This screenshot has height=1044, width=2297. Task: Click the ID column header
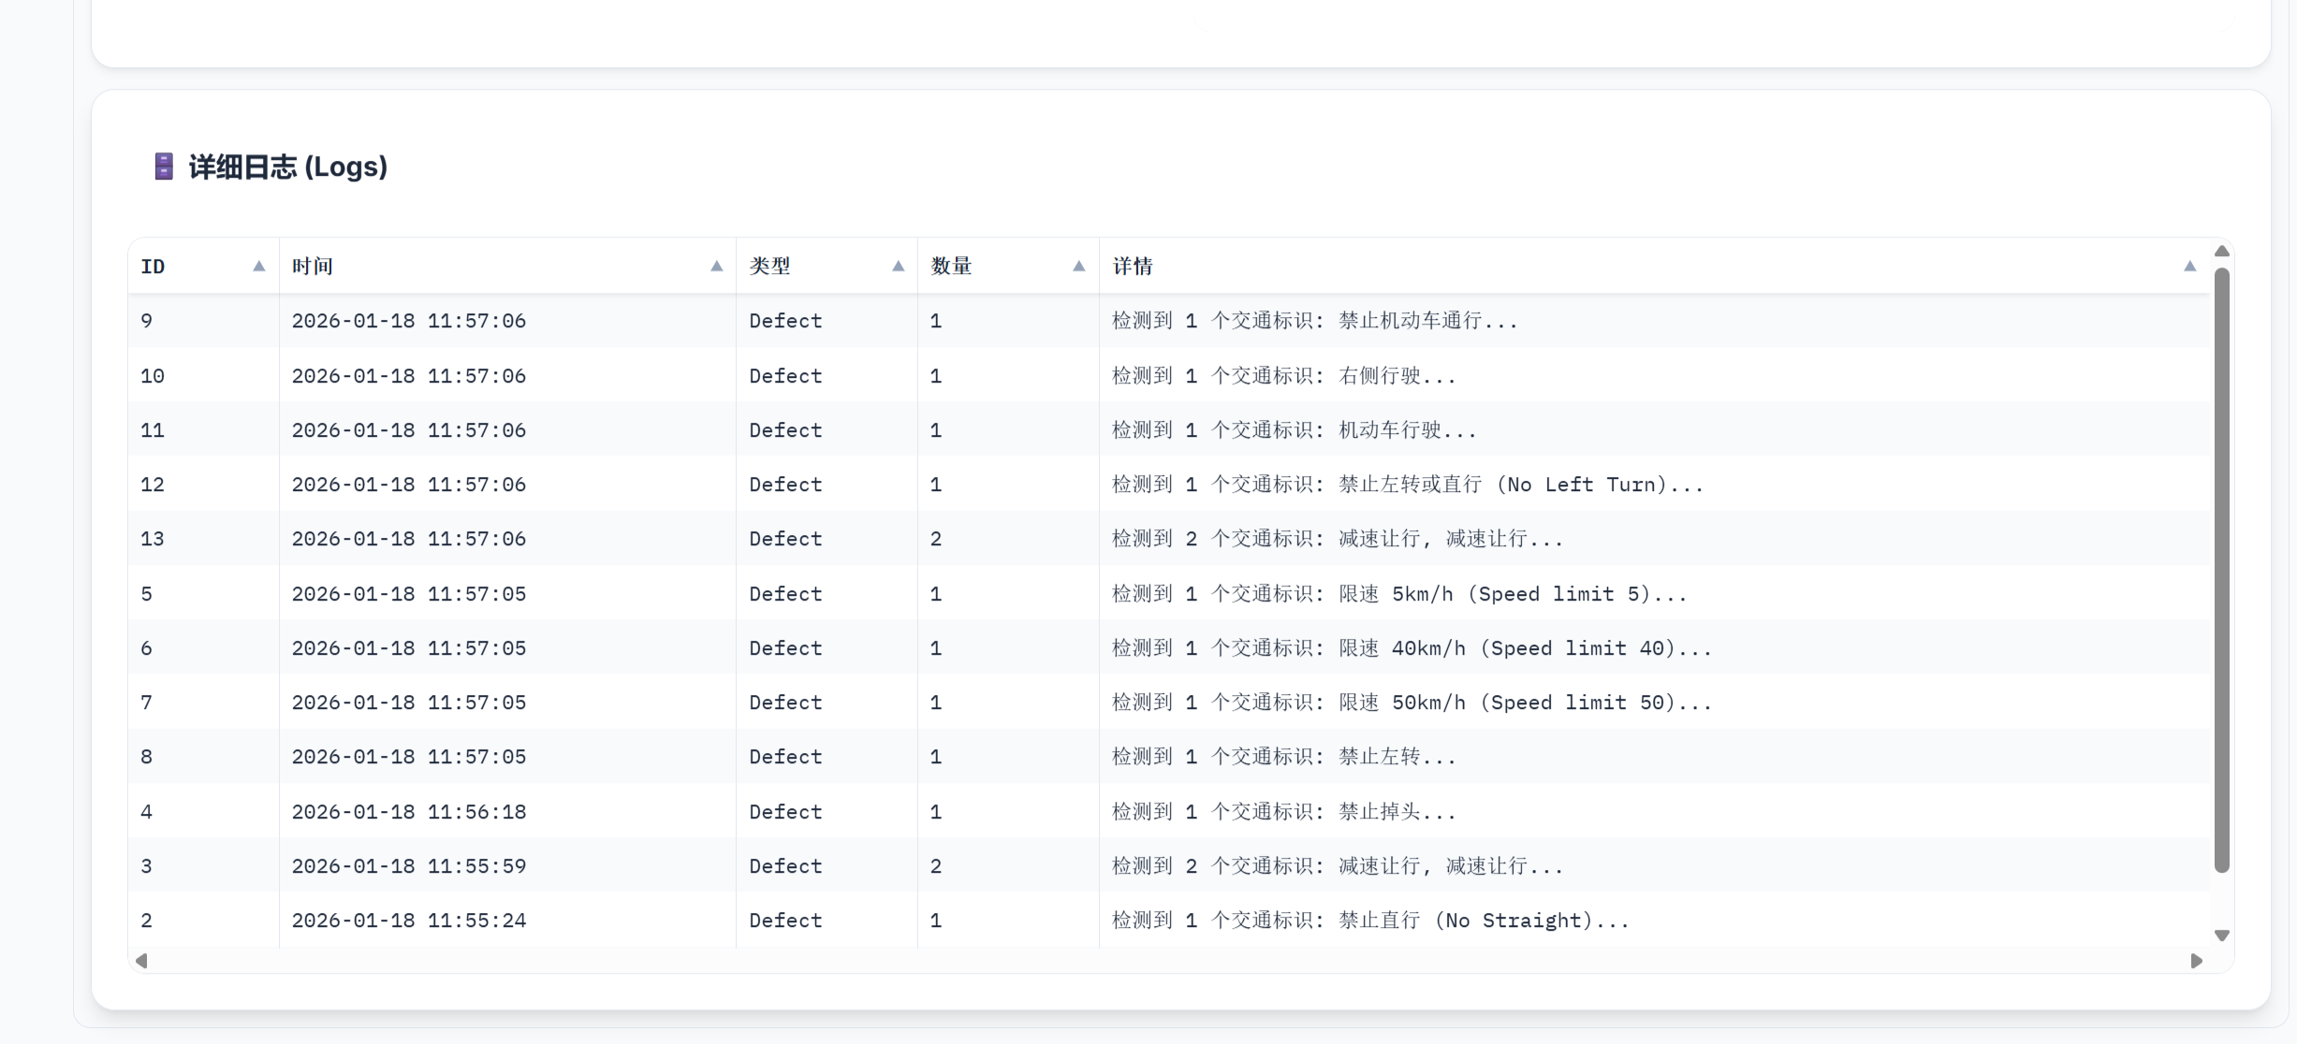click(154, 267)
